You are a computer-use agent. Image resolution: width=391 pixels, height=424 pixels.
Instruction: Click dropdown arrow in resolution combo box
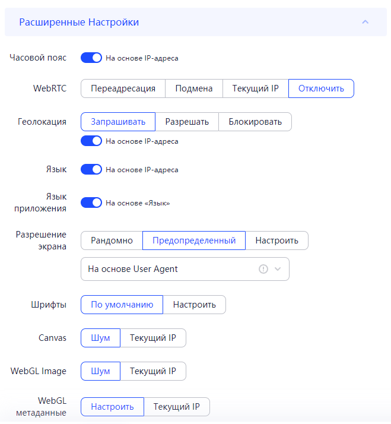(x=278, y=269)
